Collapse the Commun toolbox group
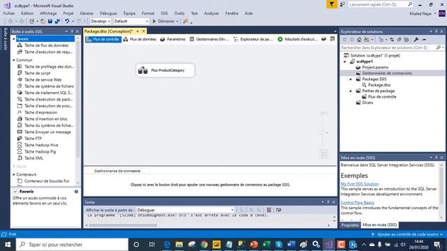 point(14,60)
